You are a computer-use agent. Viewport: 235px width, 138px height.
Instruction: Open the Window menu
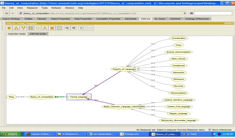(69, 8)
